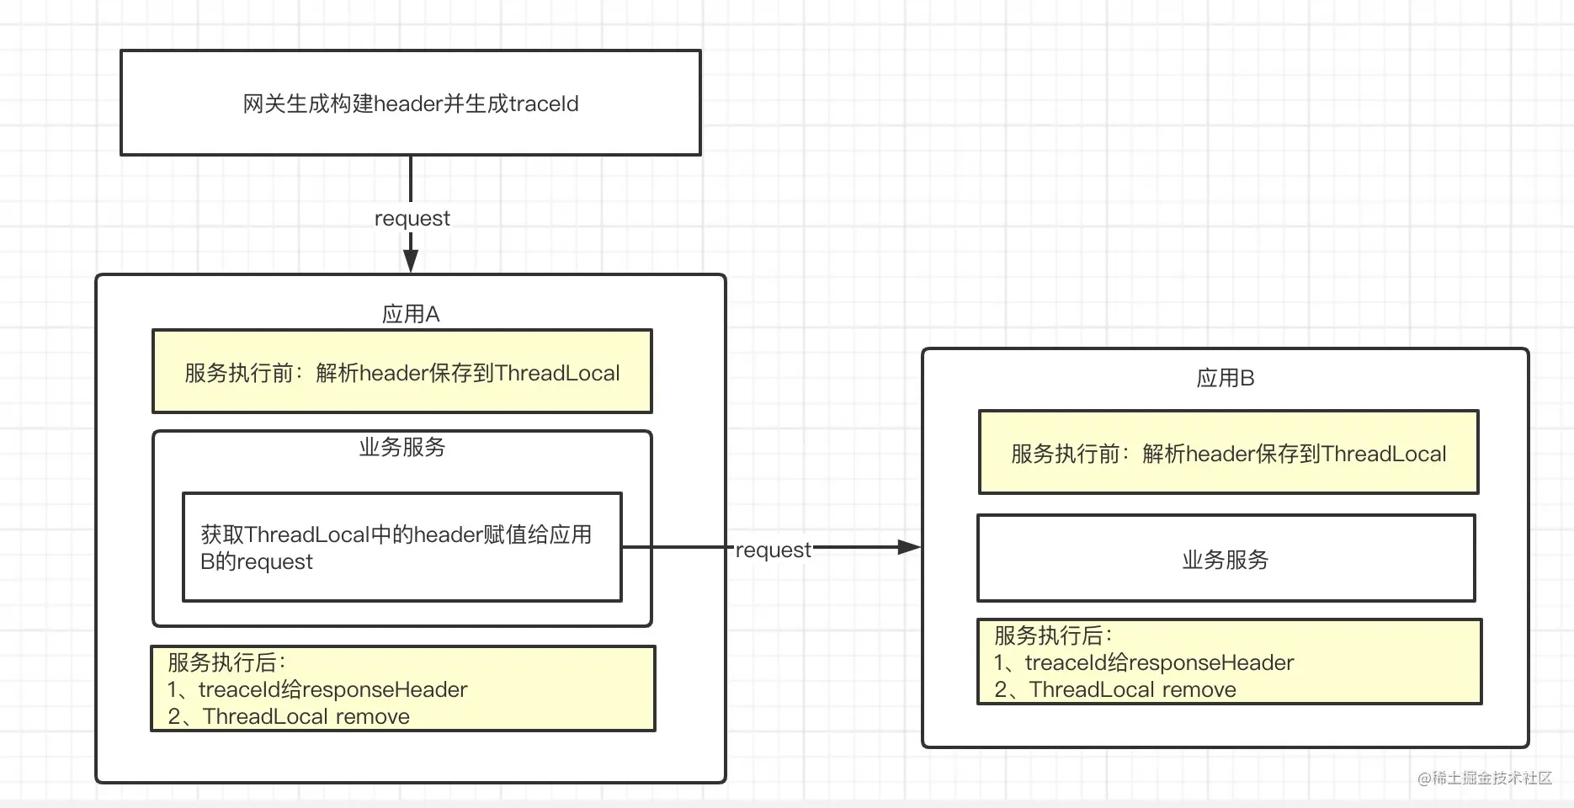Click the '业务服务' label inside 应用A
This screenshot has height=808, width=1574.
click(402, 447)
